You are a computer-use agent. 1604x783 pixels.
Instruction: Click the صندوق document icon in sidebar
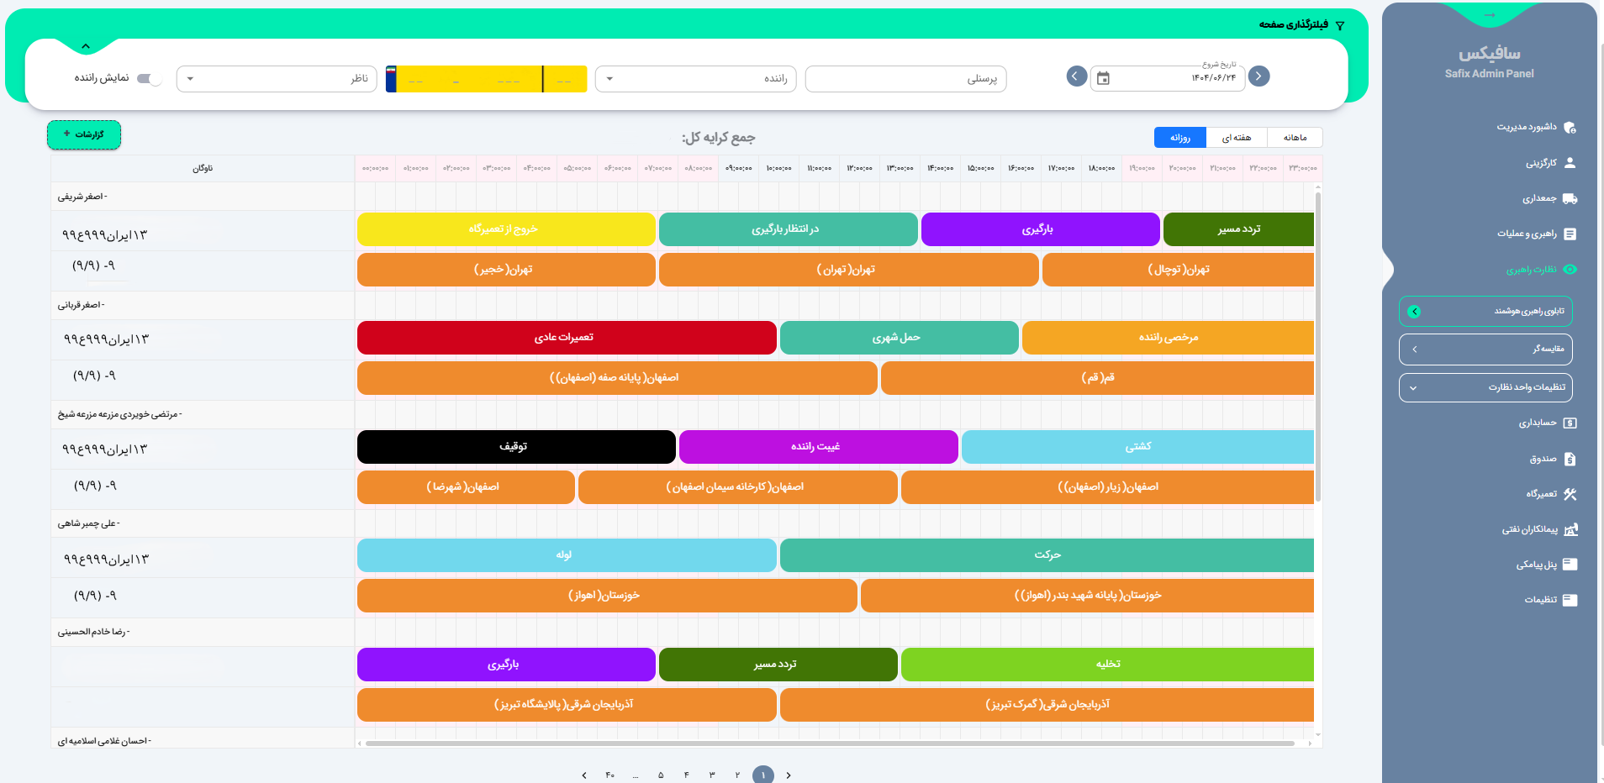(1570, 459)
